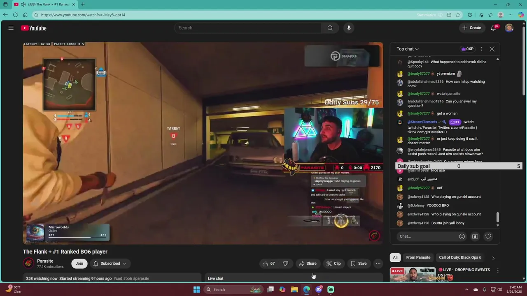Image resolution: width=527 pixels, height=296 pixels.
Task: Go to the YouTube home logo
Action: click(x=34, y=28)
